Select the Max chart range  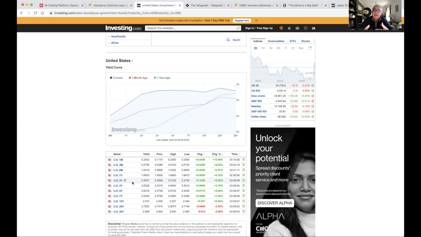point(301,48)
